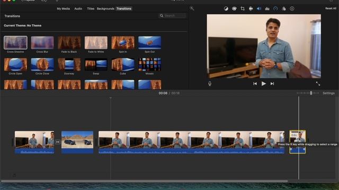Click the timeline horizontal scrollbar

pos(145,181)
